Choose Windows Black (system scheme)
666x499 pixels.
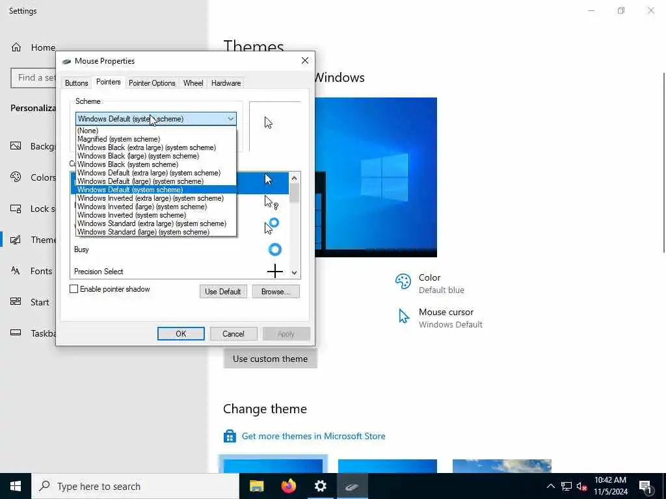[x=156, y=164]
